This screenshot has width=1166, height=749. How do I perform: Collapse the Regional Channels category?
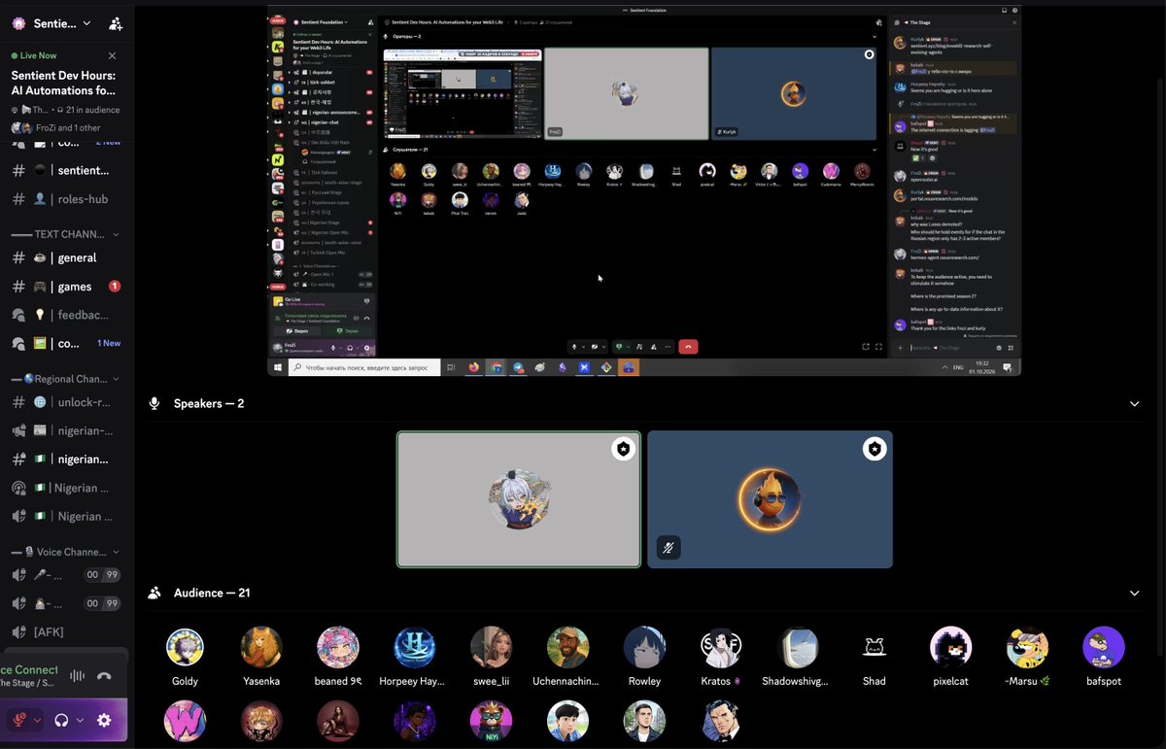point(65,379)
